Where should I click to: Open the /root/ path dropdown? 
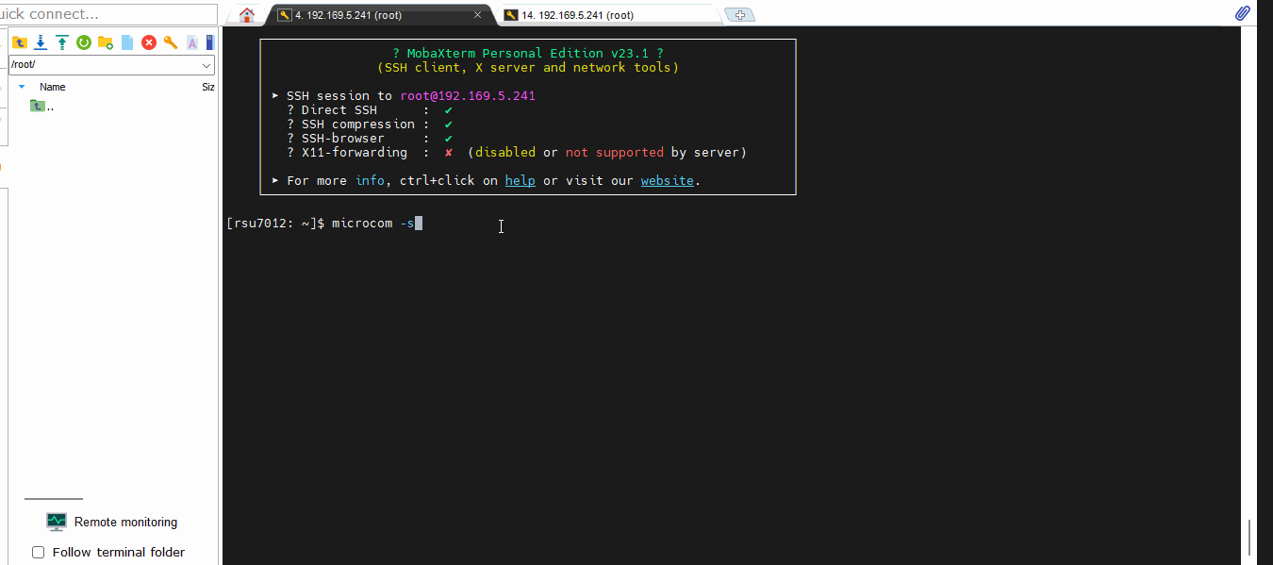pos(207,65)
